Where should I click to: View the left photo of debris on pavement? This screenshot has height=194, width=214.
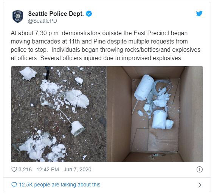pyautogui.click(x=59, y=114)
